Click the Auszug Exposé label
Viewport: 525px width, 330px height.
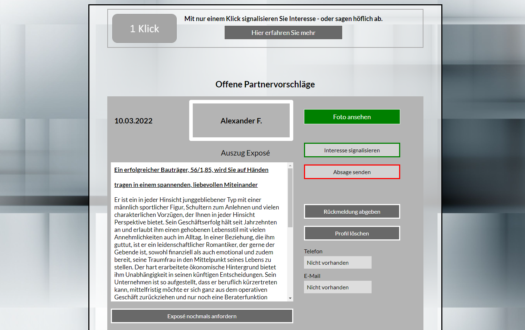tap(245, 153)
